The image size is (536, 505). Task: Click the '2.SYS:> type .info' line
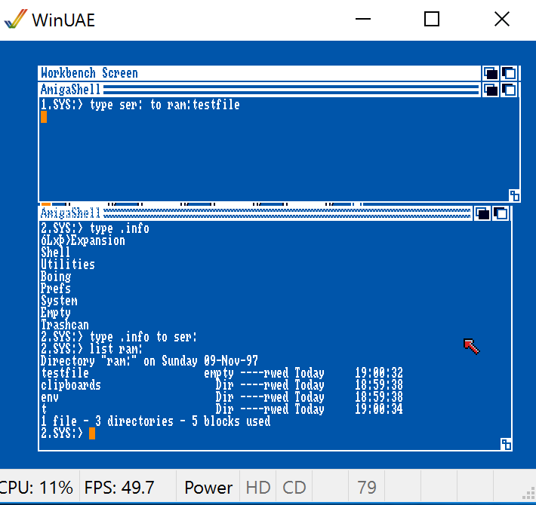(x=95, y=228)
